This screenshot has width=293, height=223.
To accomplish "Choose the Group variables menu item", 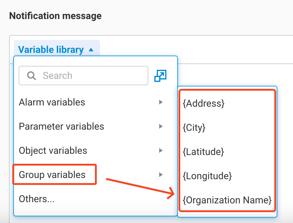I will pos(52,174).
